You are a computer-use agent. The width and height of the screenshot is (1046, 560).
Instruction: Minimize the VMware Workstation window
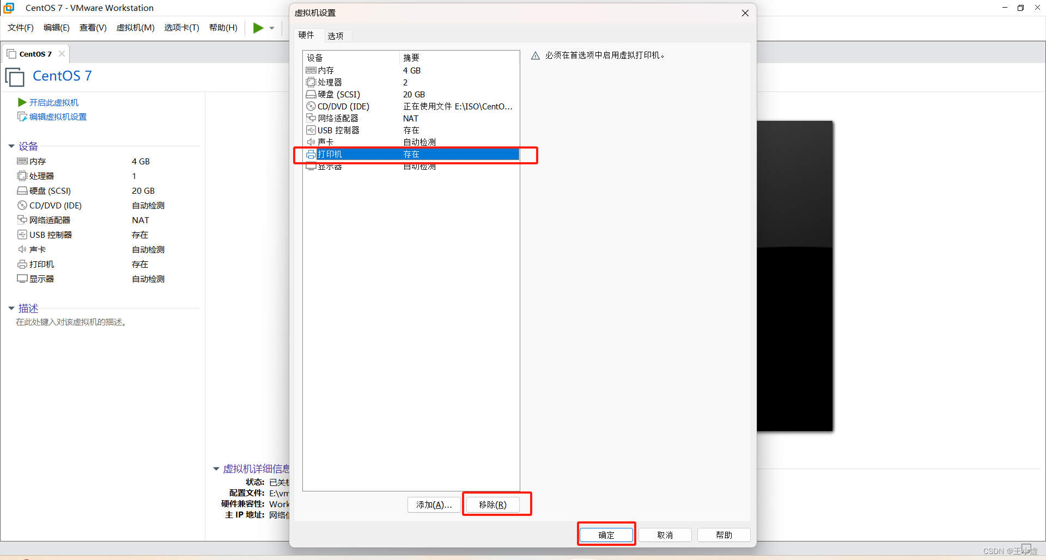tap(1005, 8)
